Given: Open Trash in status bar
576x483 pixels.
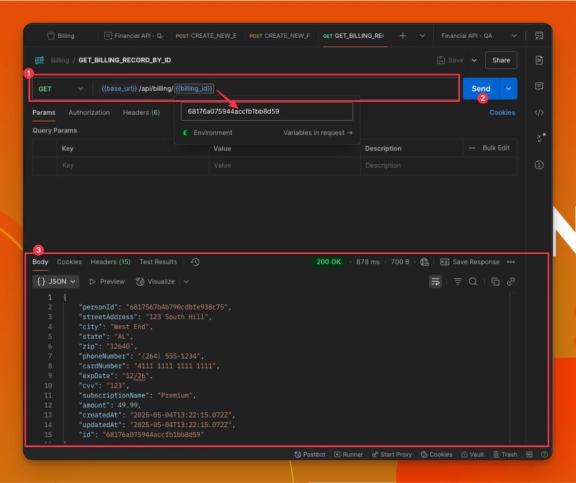Looking at the screenshot, I should (505, 455).
